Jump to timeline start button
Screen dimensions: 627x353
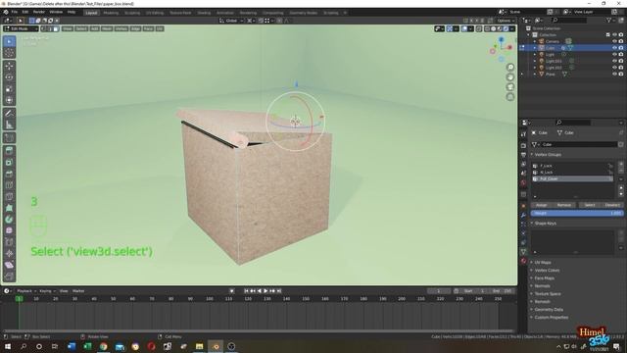[246, 291]
